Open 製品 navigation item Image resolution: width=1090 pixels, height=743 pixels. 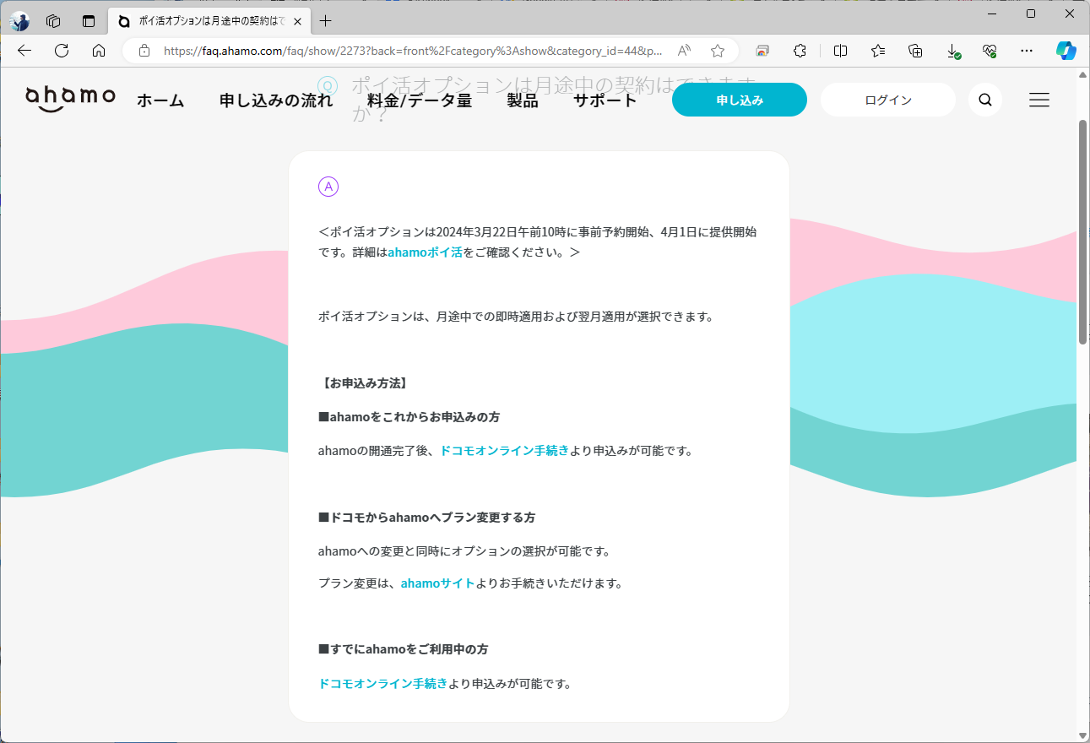coord(523,100)
